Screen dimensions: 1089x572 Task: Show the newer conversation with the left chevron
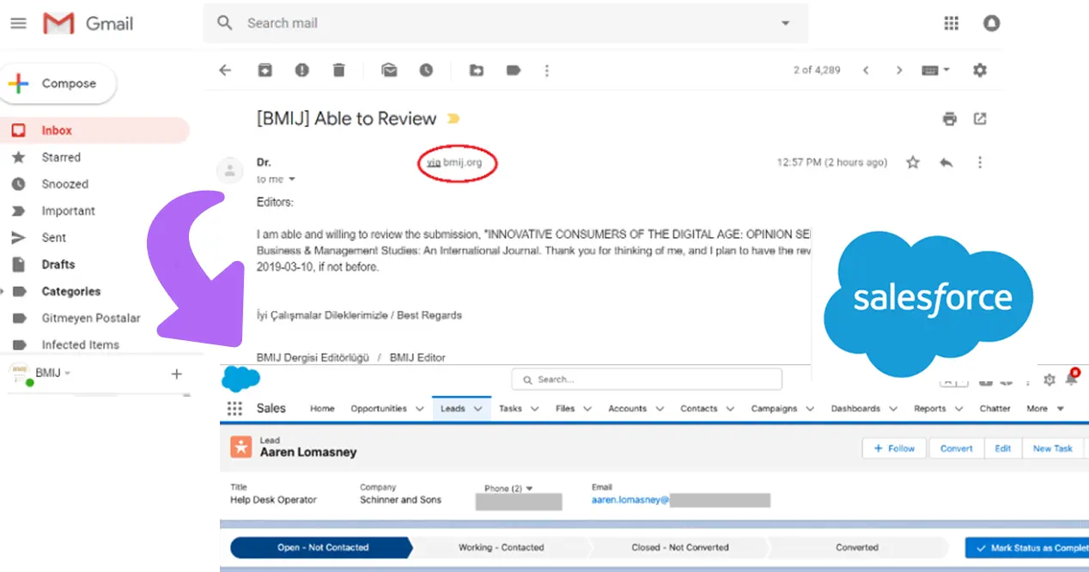[866, 70]
